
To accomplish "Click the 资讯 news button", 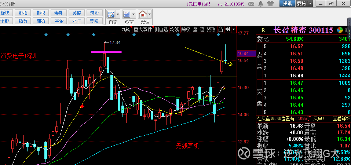I will tap(287, 4).
